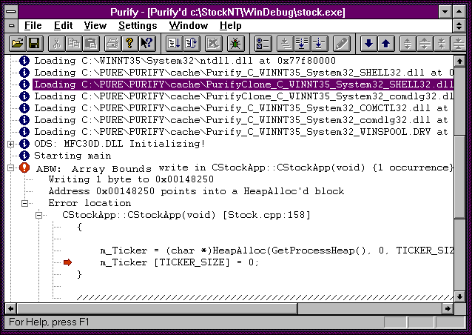Select the m_Ticker HeapAlloc source line
This screenshot has width=472, height=335.
click(x=277, y=251)
